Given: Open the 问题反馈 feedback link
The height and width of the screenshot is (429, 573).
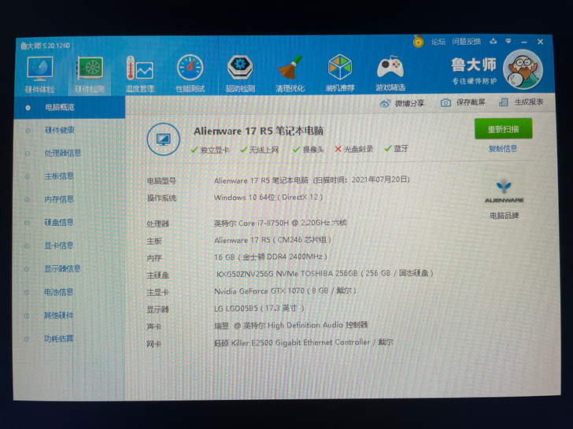Looking at the screenshot, I should click(x=466, y=42).
